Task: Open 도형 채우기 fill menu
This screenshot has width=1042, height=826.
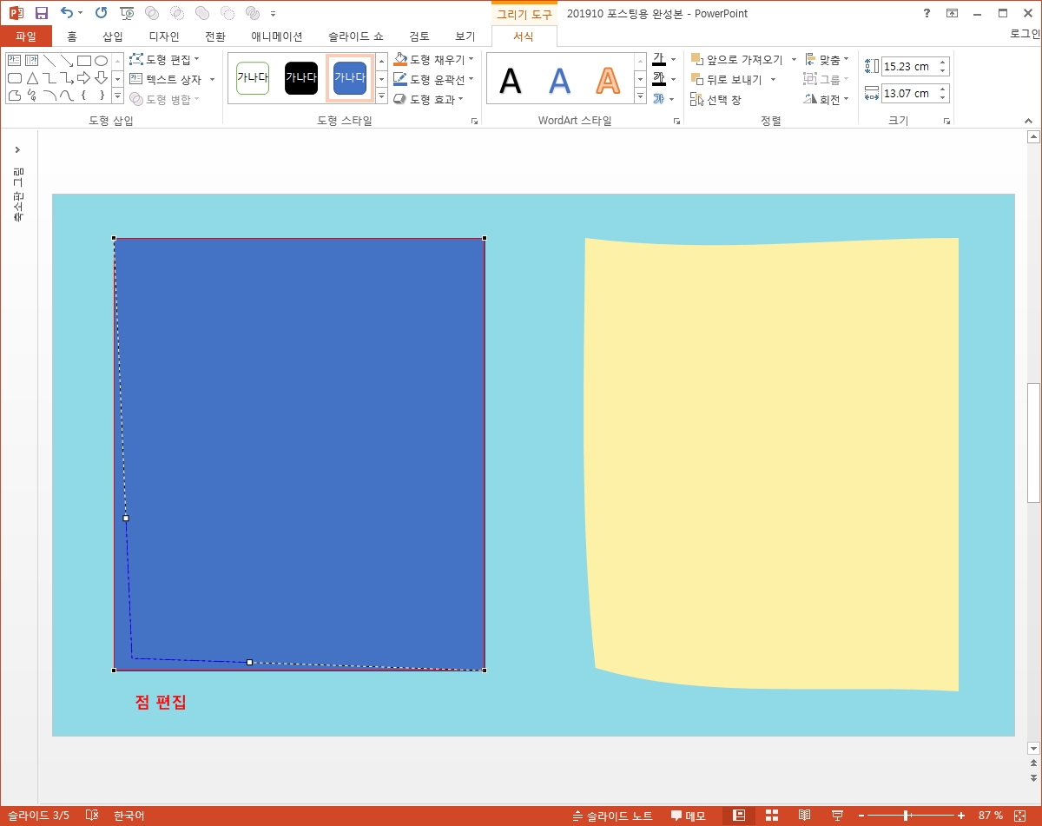Action: tap(433, 59)
